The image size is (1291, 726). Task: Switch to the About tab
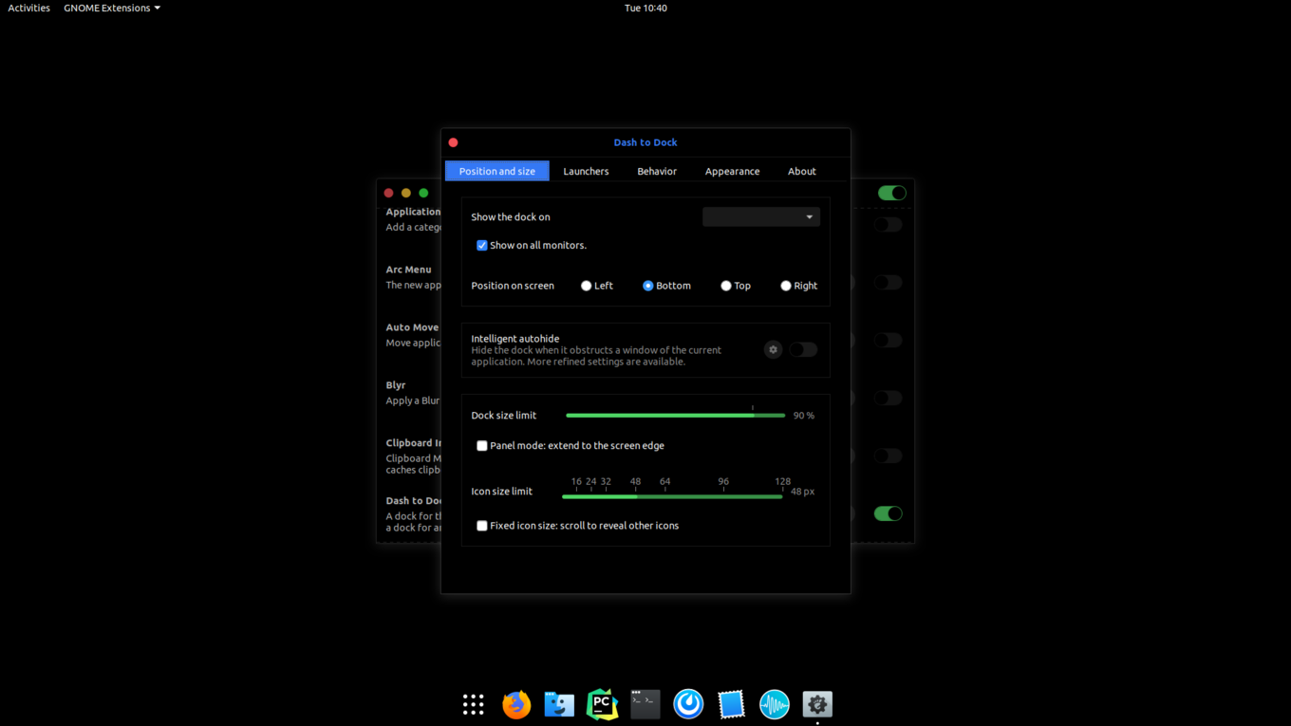[802, 171]
